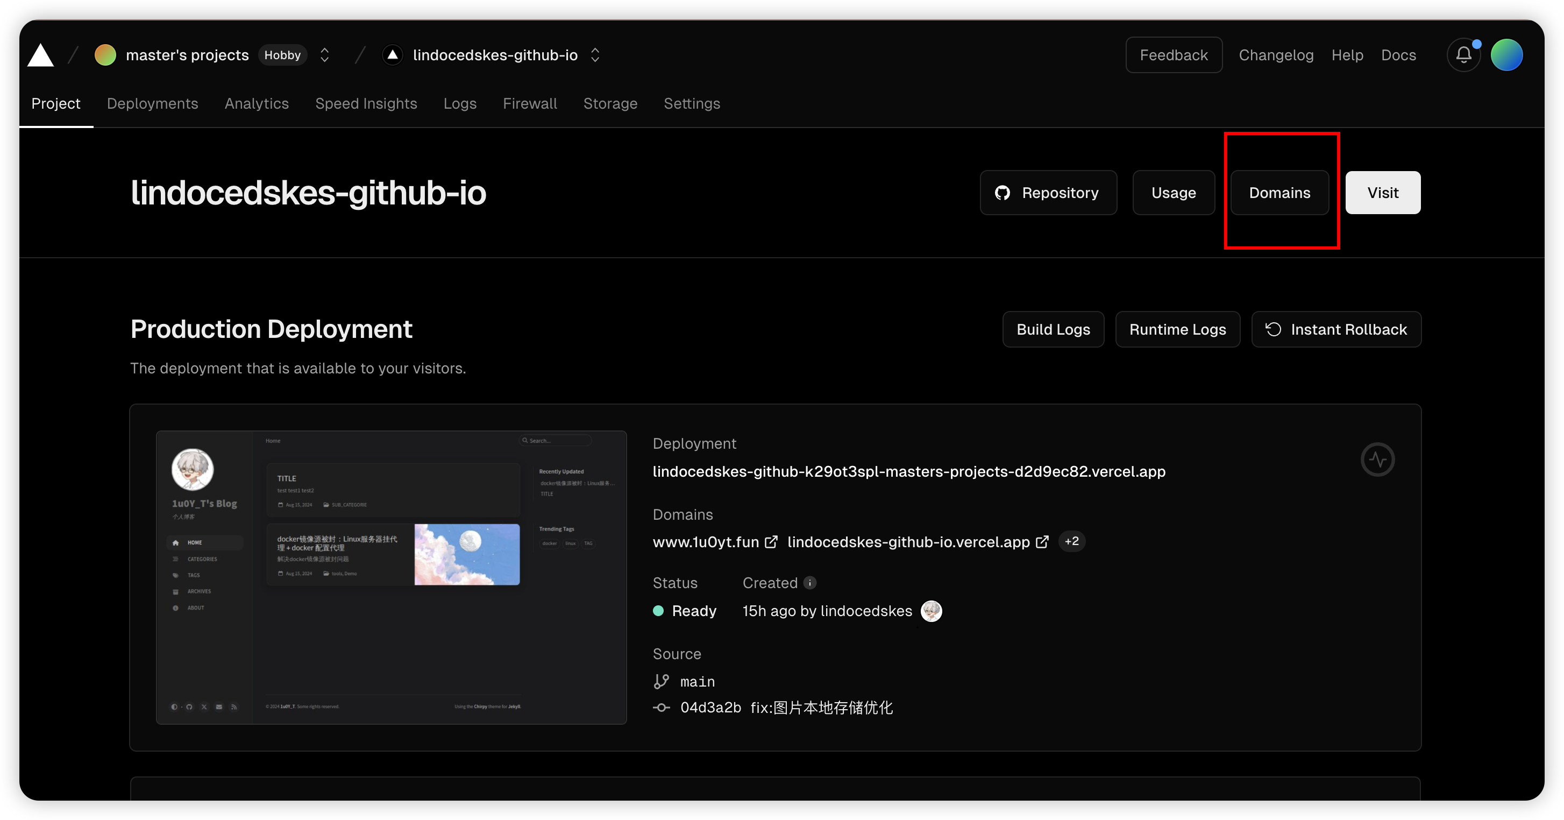The width and height of the screenshot is (1564, 820).
Task: Open the Help link
Action: pos(1347,55)
